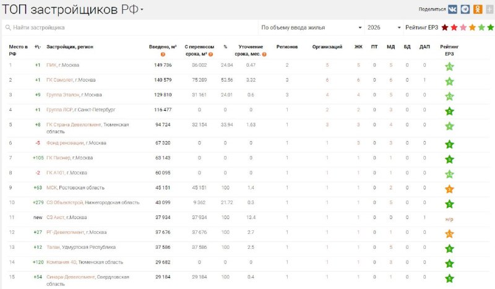
Task: Click orange rating star for РГ-Девелопмент
Action: pos(449,234)
